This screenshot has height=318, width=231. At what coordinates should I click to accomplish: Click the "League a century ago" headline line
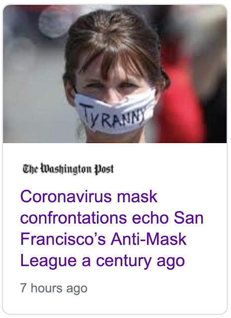102,261
